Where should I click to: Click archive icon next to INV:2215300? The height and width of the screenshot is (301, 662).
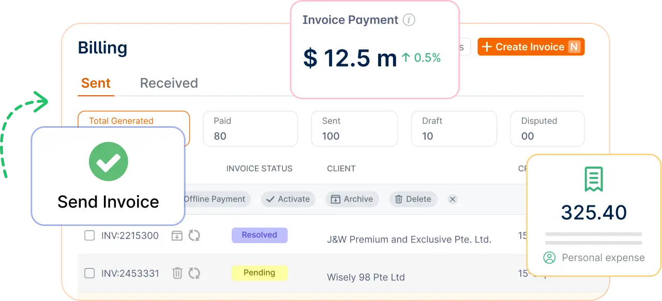coord(177,235)
